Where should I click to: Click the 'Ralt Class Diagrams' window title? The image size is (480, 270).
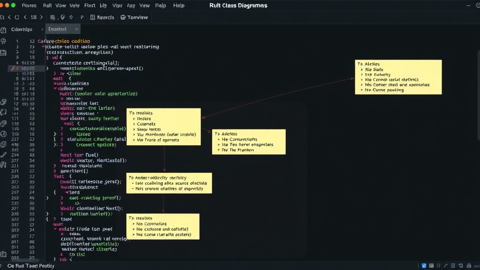coord(238,6)
